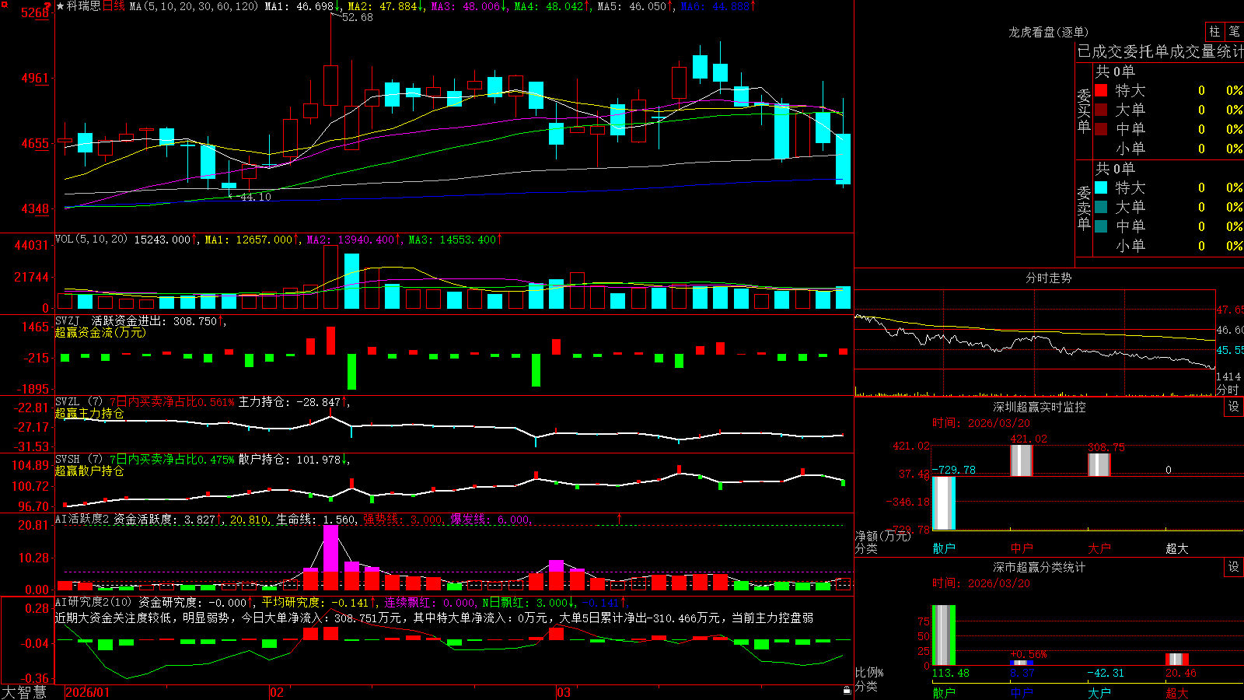This screenshot has width=1244, height=700.
Task: Click the 大智慧 logo at bottom-left
Action: pyautogui.click(x=24, y=692)
